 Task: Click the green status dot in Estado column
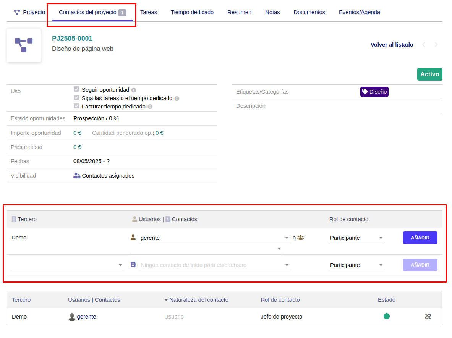(387, 316)
